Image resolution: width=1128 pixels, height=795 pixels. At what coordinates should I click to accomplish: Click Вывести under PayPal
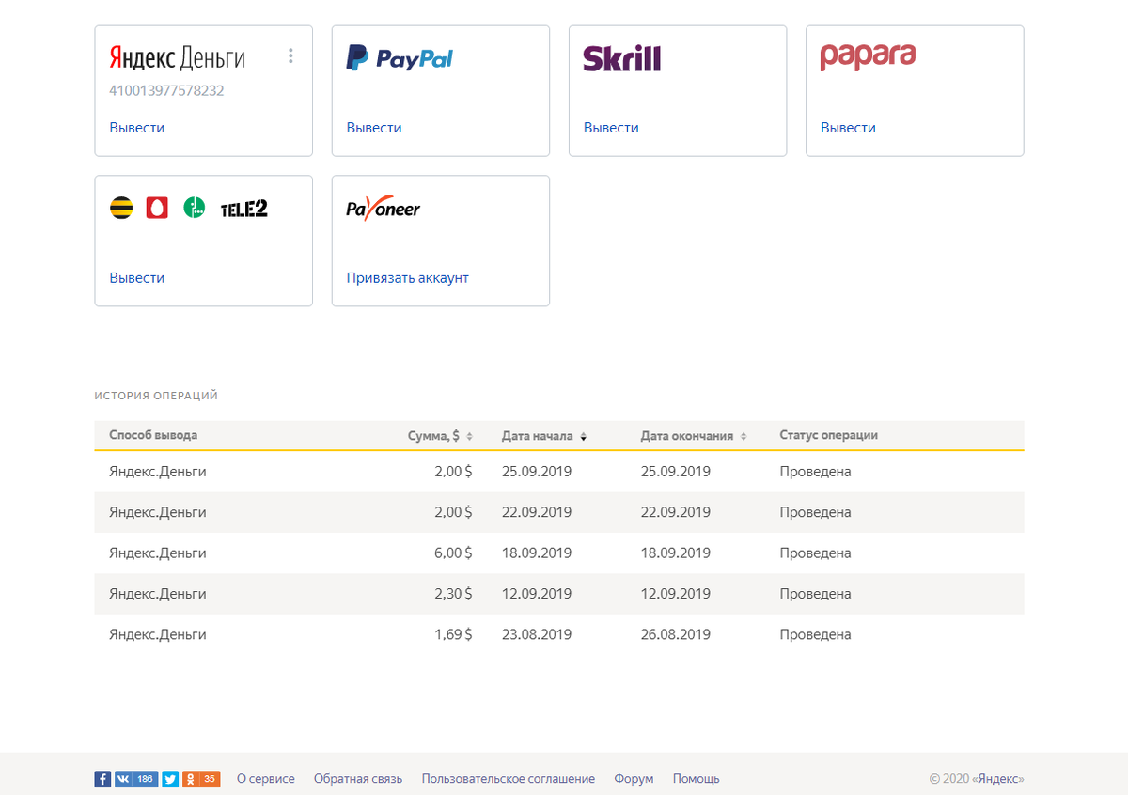point(374,128)
